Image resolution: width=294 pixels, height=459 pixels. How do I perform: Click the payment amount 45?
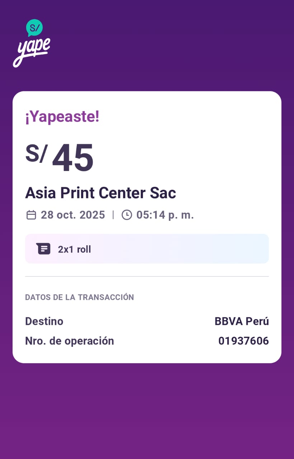click(x=73, y=158)
